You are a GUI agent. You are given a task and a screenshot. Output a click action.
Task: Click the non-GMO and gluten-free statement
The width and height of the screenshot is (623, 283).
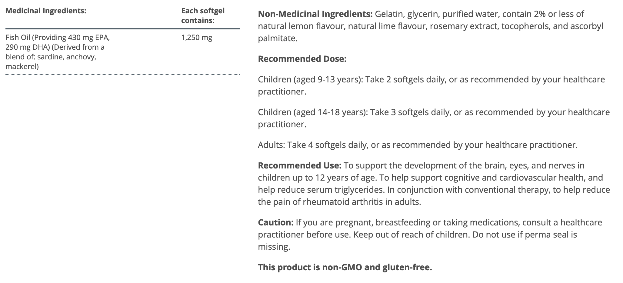pos(345,267)
